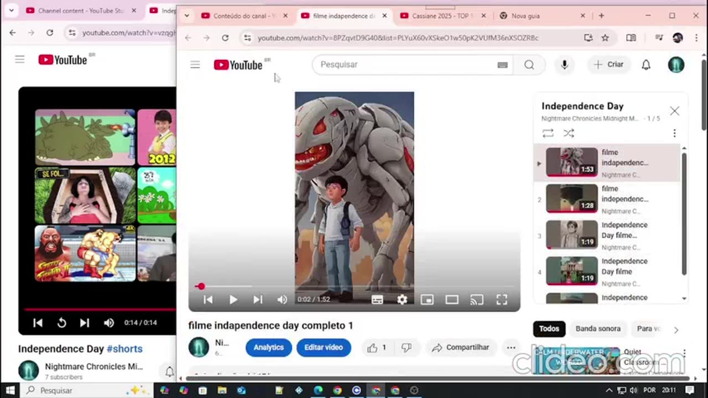This screenshot has height=398, width=708.
Task: Toggle subtitles in main player
Action: [x=377, y=300]
